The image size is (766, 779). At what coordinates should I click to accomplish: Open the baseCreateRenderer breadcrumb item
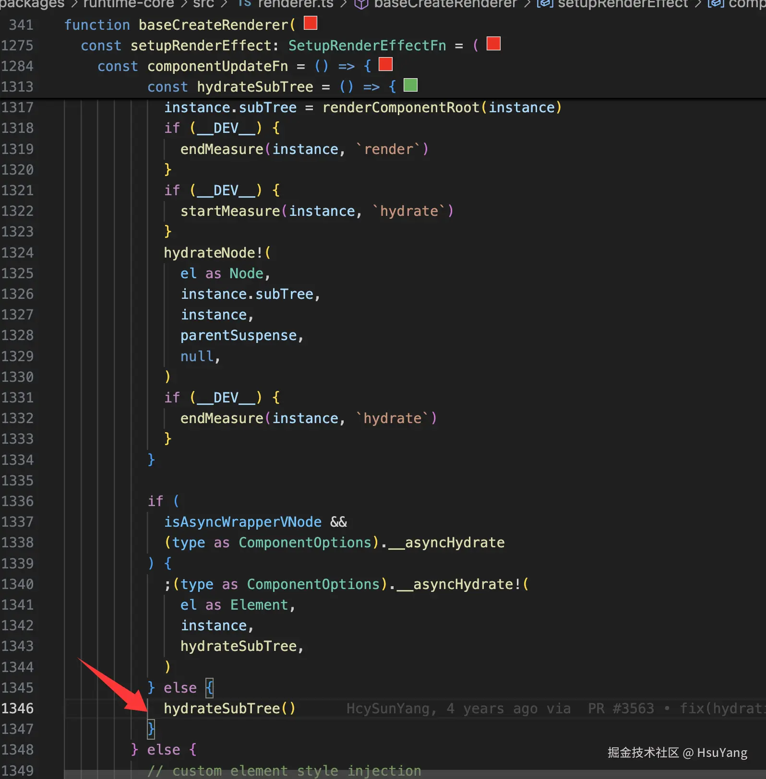tap(445, 4)
